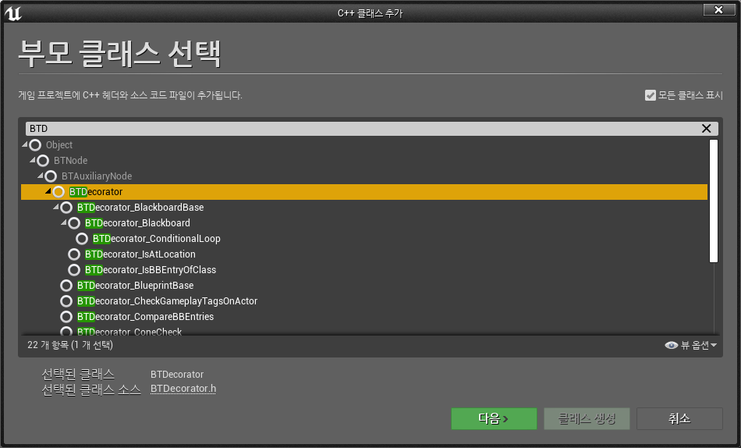The height and width of the screenshot is (448, 741).
Task: Click the BTDecorator row's circle icon
Action: [58, 191]
